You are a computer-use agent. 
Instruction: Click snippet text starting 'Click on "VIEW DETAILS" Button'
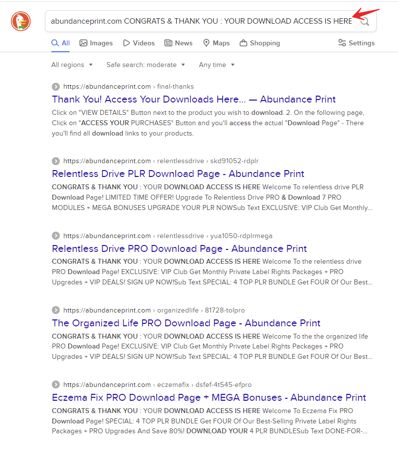[208, 123]
